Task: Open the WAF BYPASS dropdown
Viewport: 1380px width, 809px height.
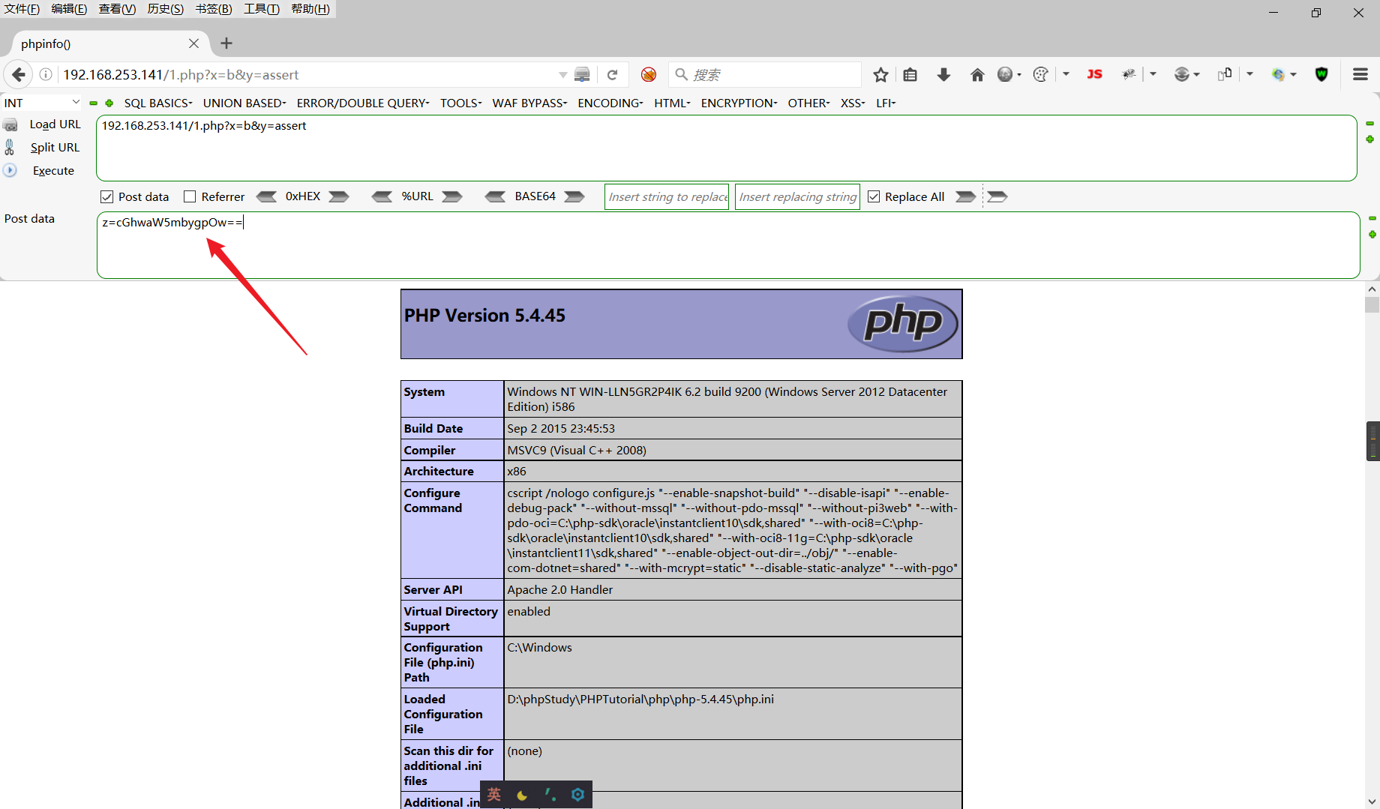Action: pos(528,103)
